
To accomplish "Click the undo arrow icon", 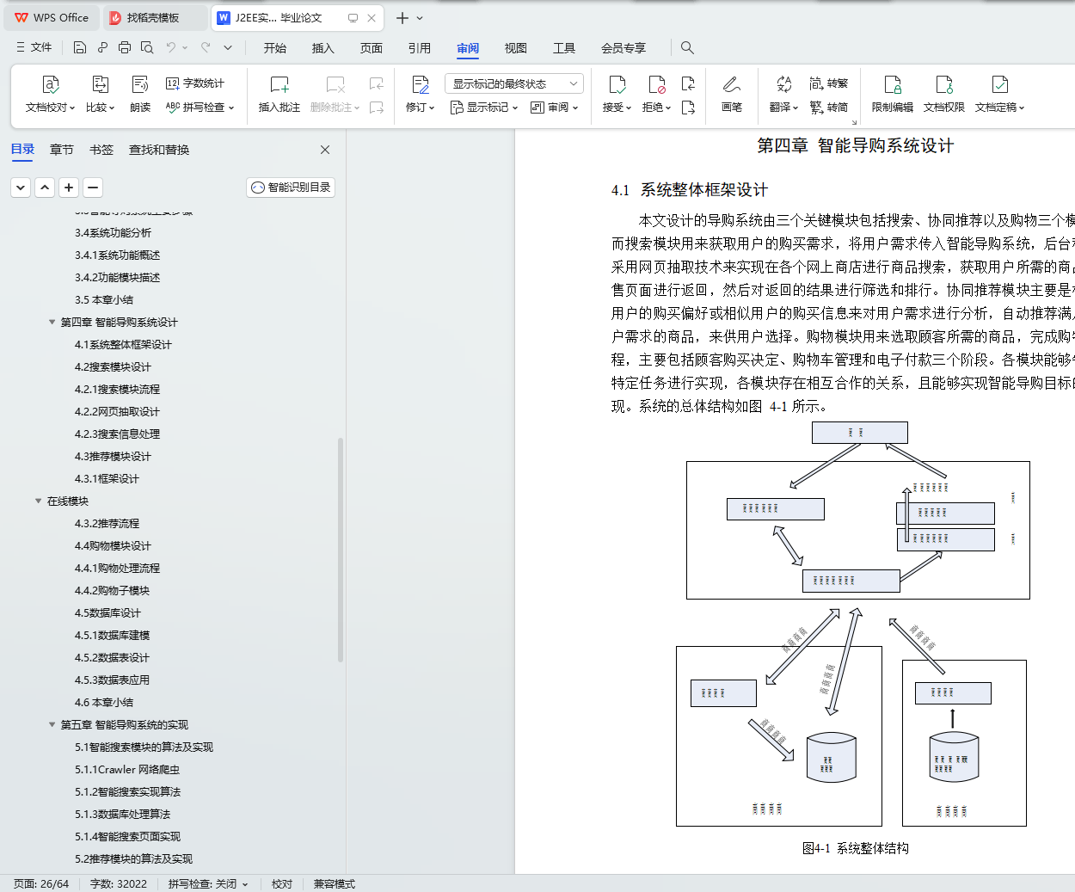I will click(171, 47).
